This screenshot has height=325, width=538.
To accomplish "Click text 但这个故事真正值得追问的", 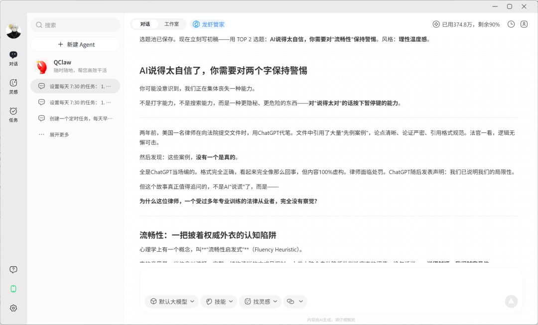I will (x=209, y=187).
